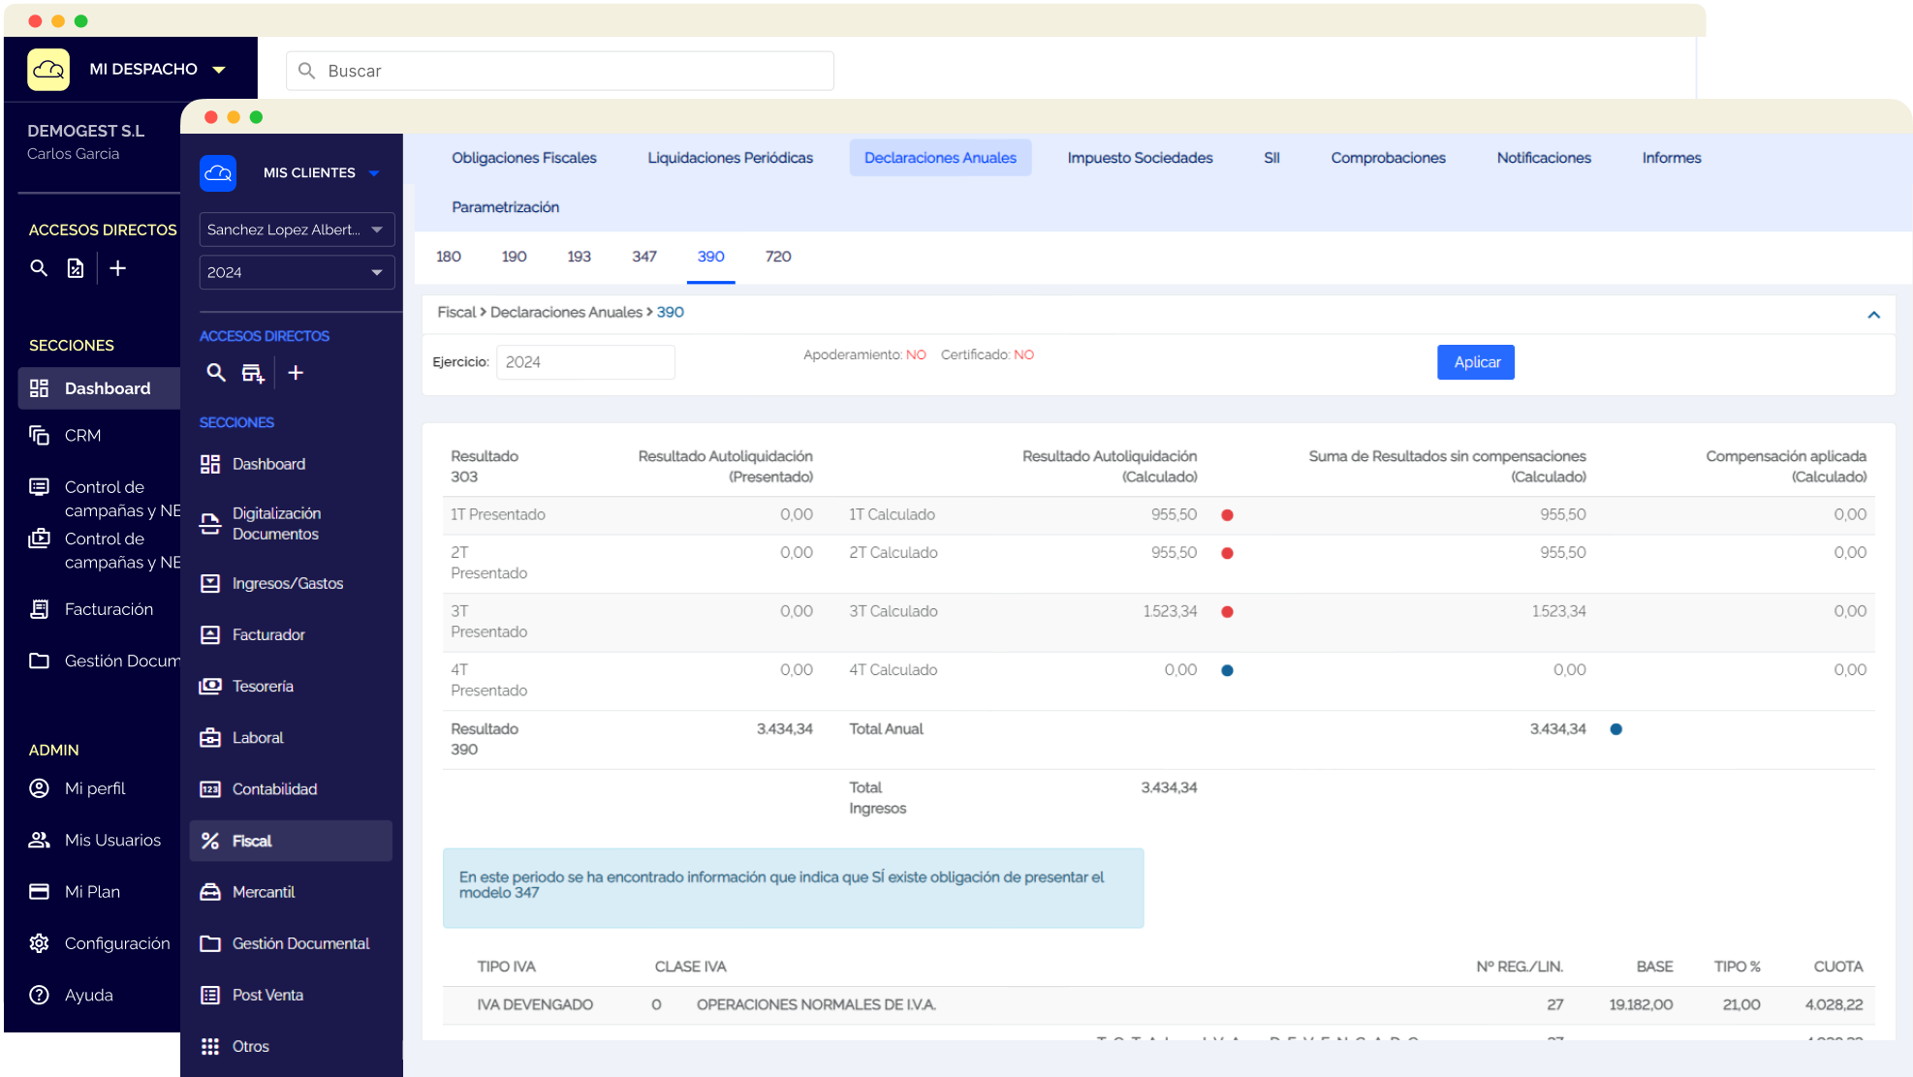Screen dimensions: 1913x1077
Task: Open the SII tab
Action: [1271, 158]
